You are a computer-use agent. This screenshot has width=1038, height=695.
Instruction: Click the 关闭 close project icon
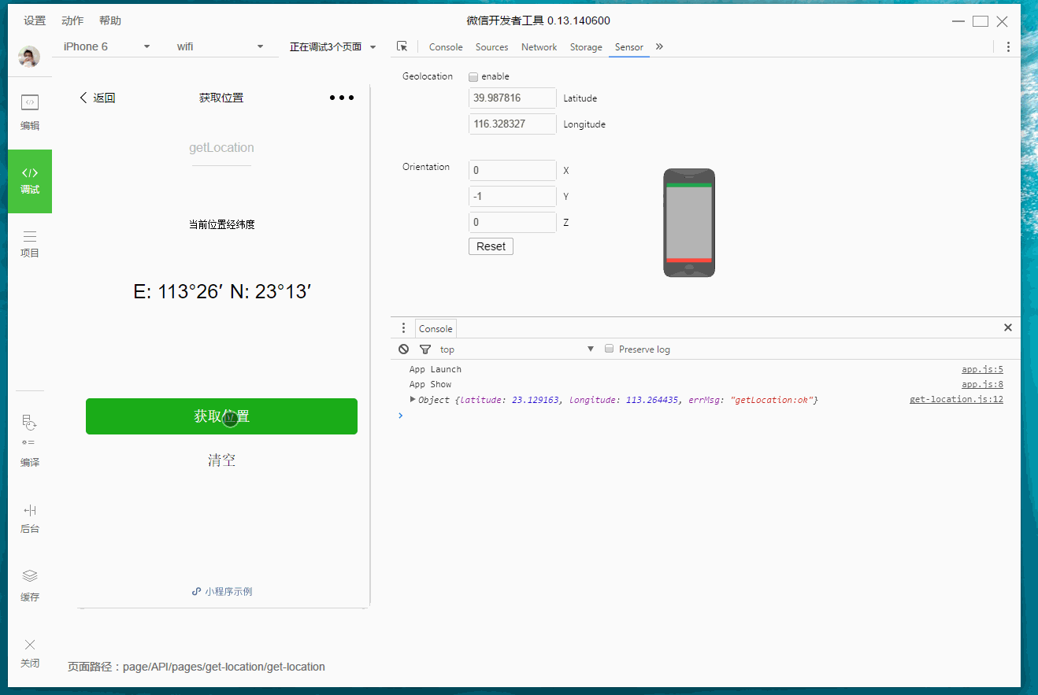pyautogui.click(x=29, y=651)
